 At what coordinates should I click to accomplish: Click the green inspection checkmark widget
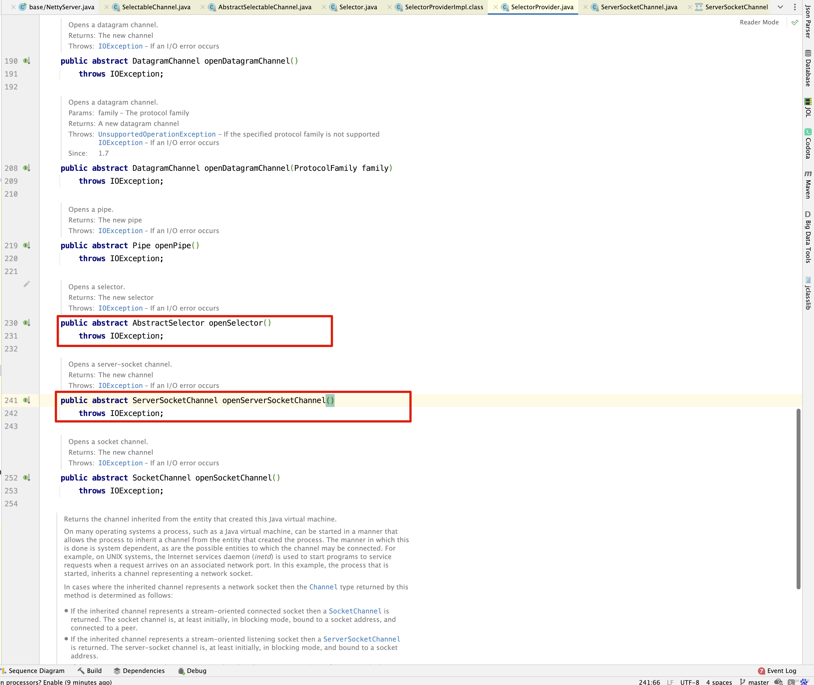pos(795,22)
